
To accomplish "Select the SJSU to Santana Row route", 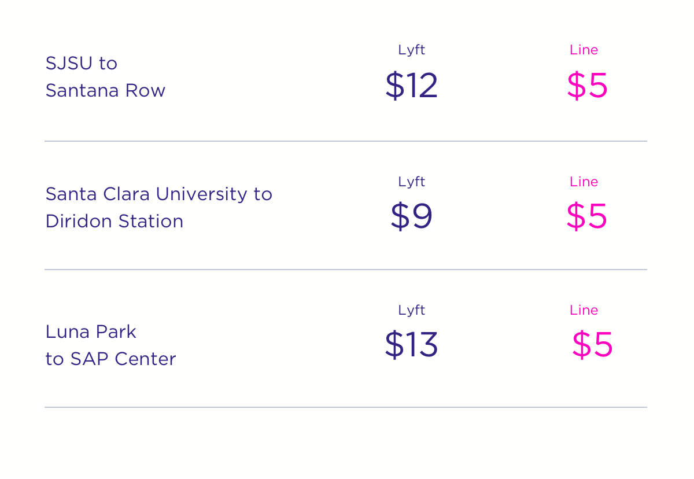I will pyautogui.click(x=105, y=76).
